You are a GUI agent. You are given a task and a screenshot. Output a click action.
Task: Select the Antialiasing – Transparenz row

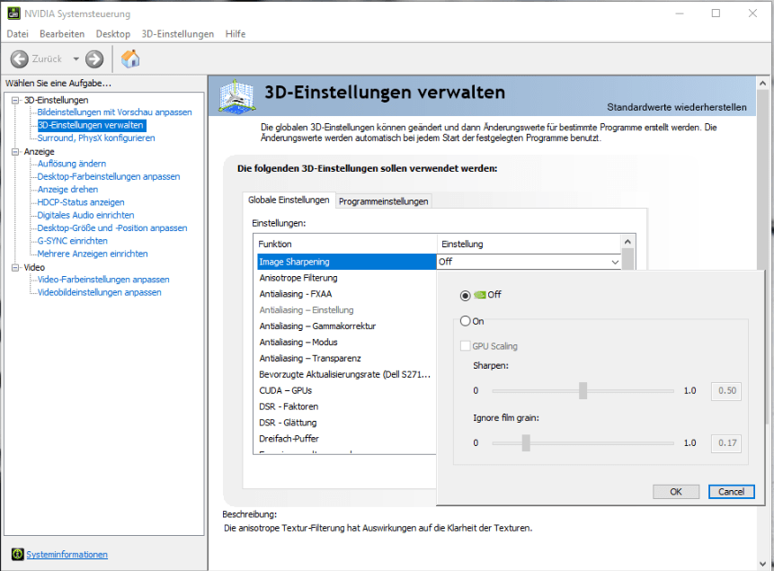click(x=346, y=358)
